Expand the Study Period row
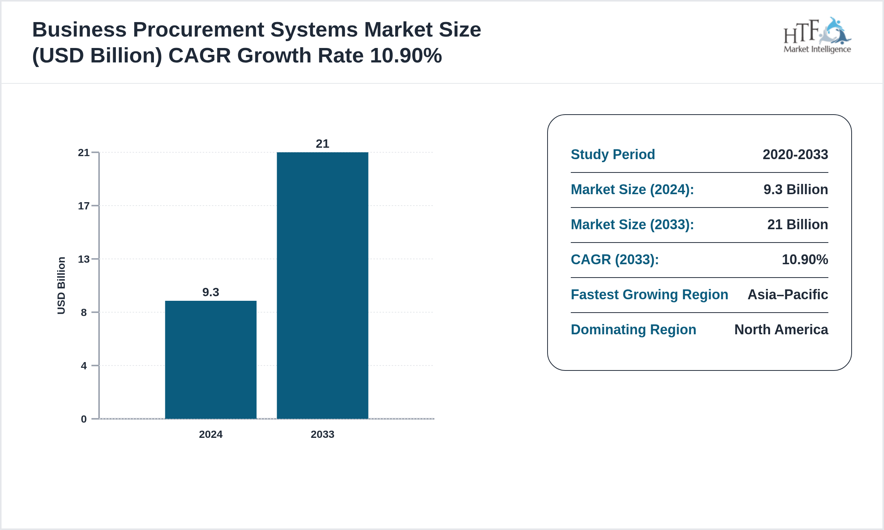 613,155
